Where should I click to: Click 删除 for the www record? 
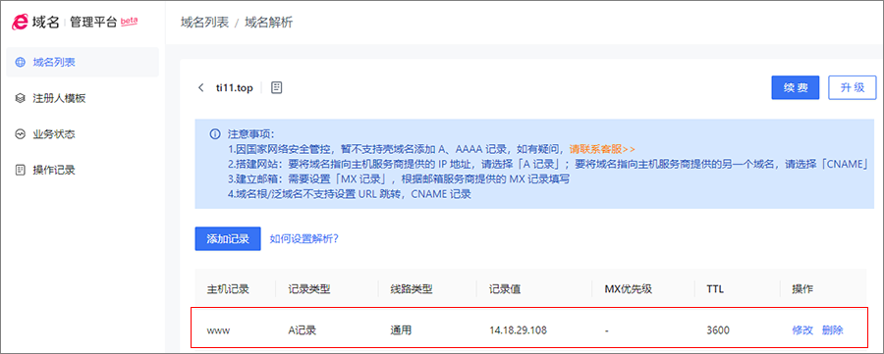point(833,330)
